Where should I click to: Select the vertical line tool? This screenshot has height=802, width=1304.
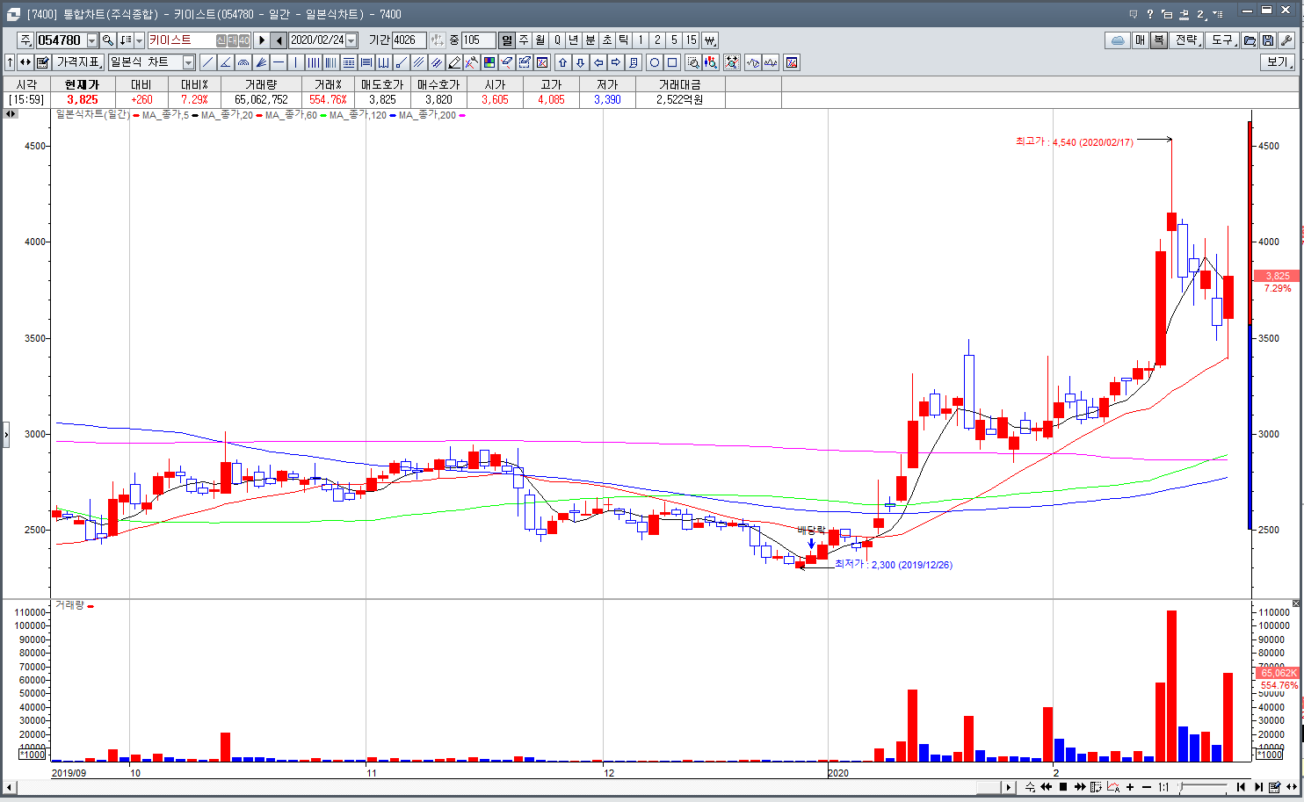click(x=296, y=62)
